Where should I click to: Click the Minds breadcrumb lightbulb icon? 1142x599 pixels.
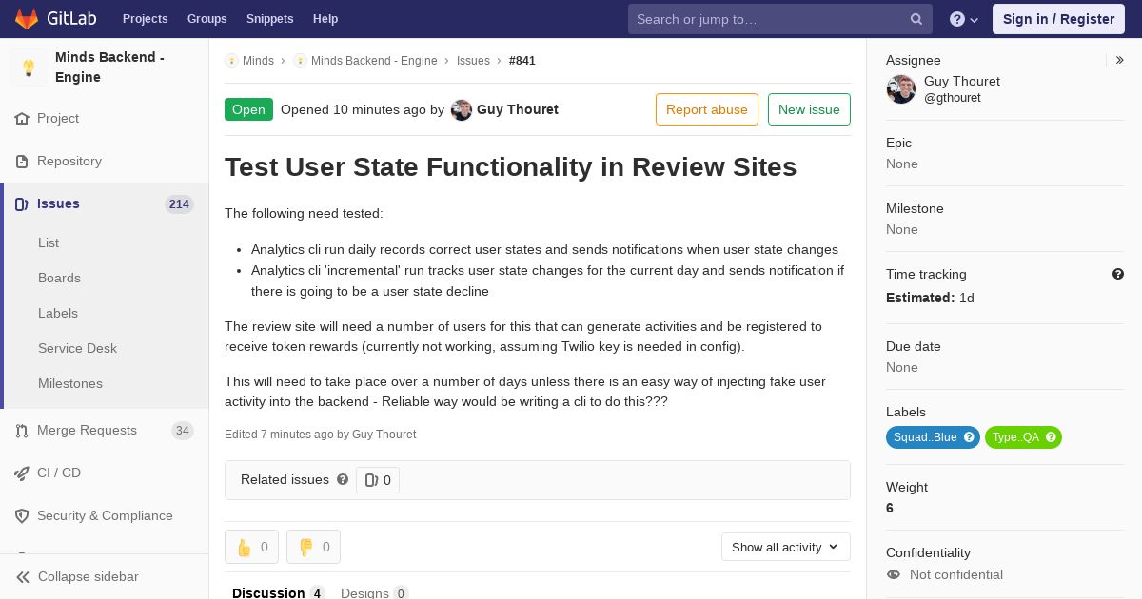(x=231, y=61)
